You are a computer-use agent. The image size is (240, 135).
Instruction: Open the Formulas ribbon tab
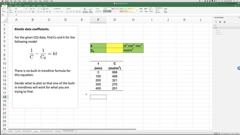tap(27, 6)
